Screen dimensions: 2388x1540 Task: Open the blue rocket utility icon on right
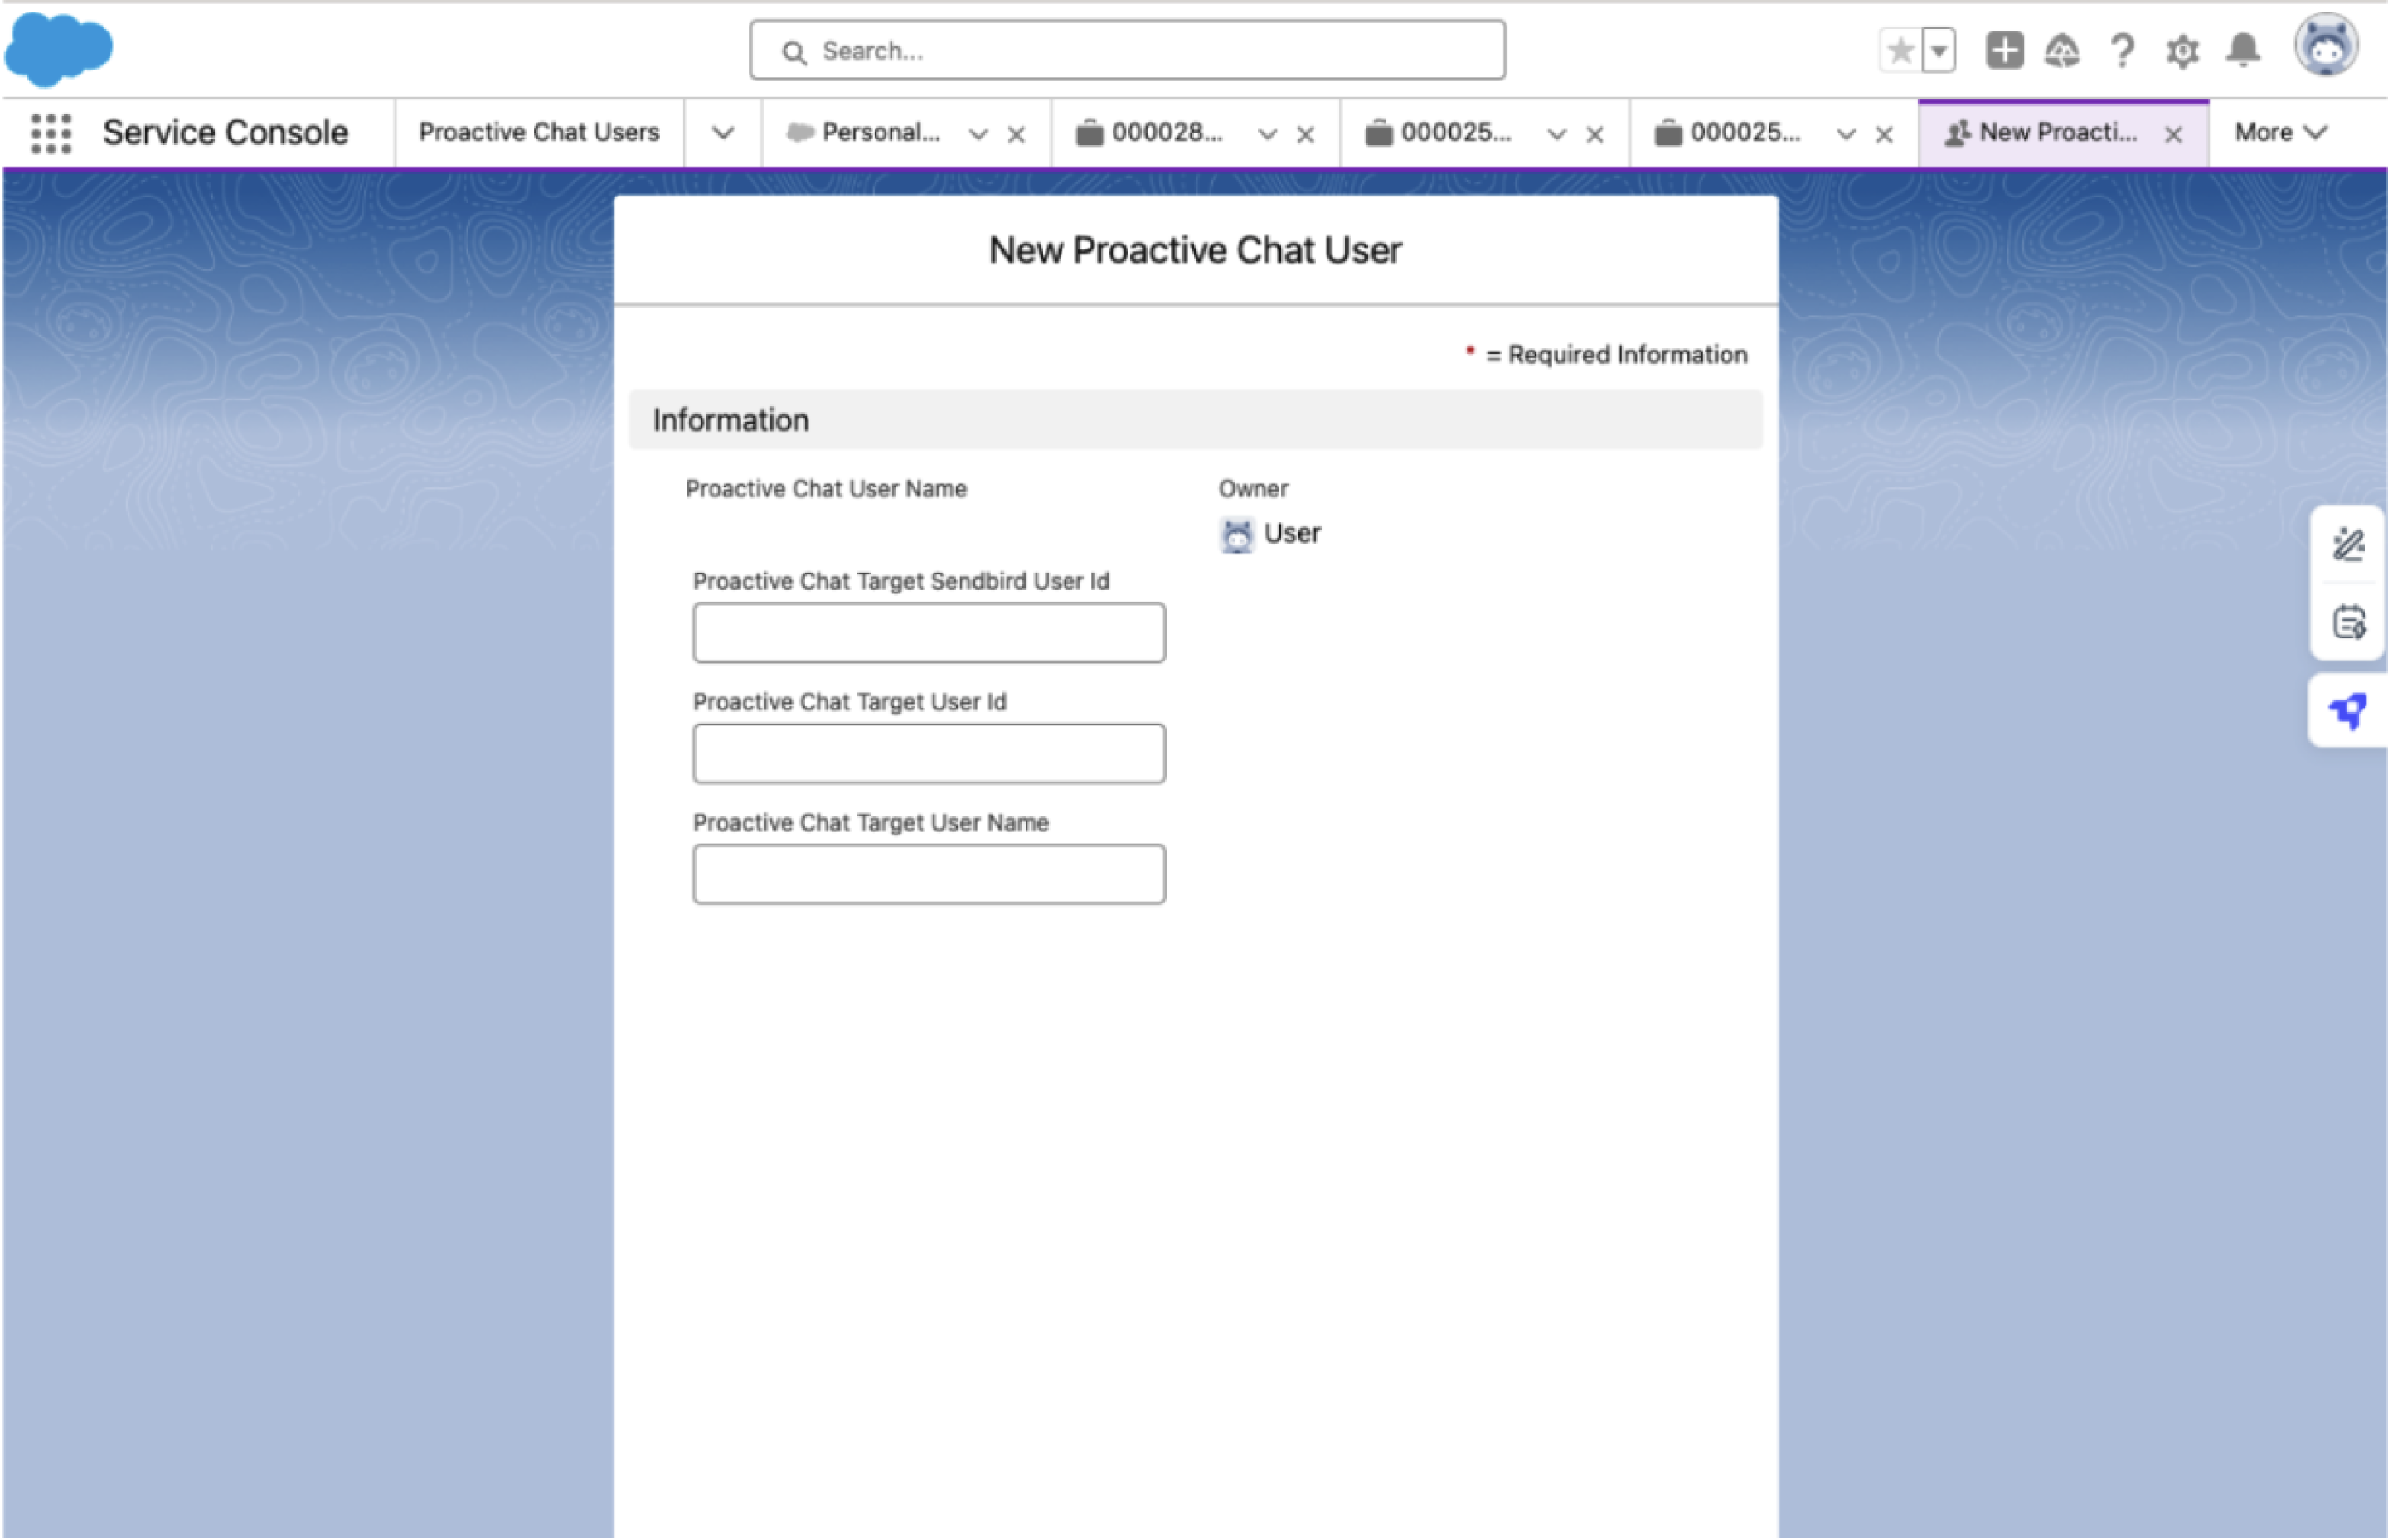pyautogui.click(x=2348, y=711)
